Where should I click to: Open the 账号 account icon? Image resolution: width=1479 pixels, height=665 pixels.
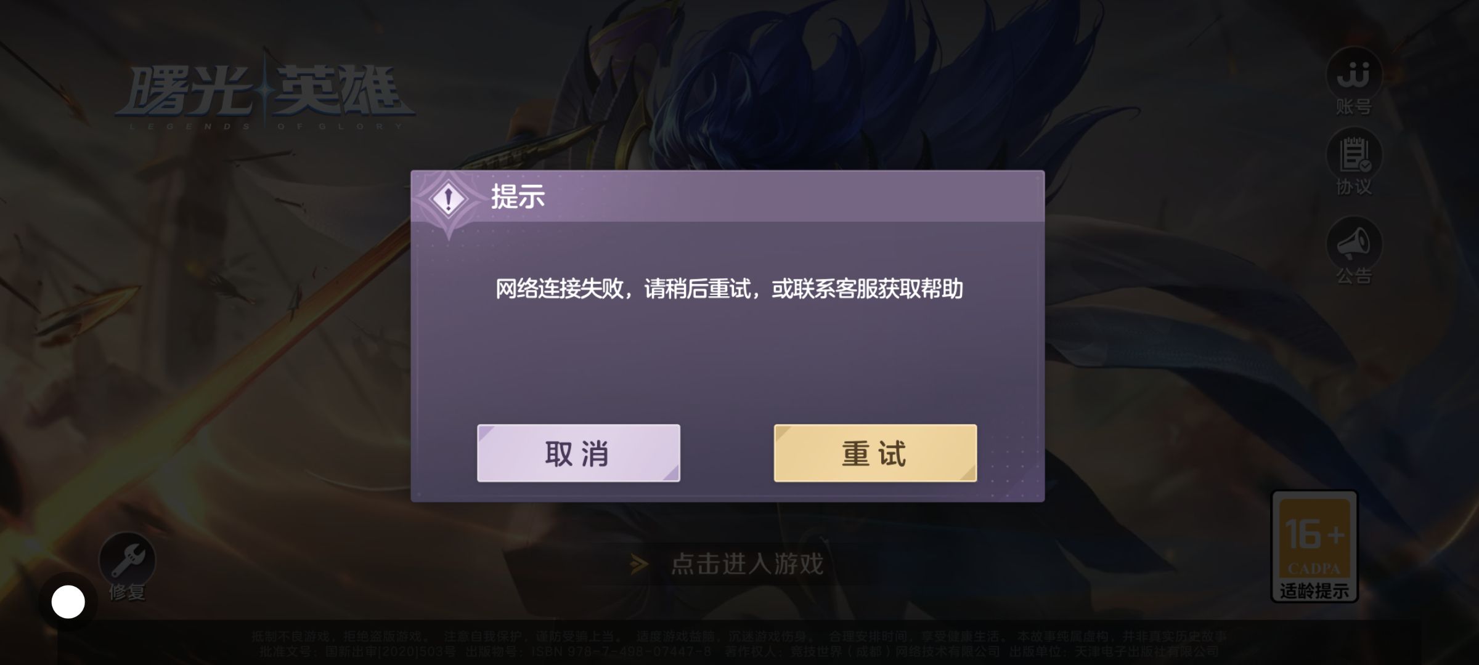tap(1354, 75)
